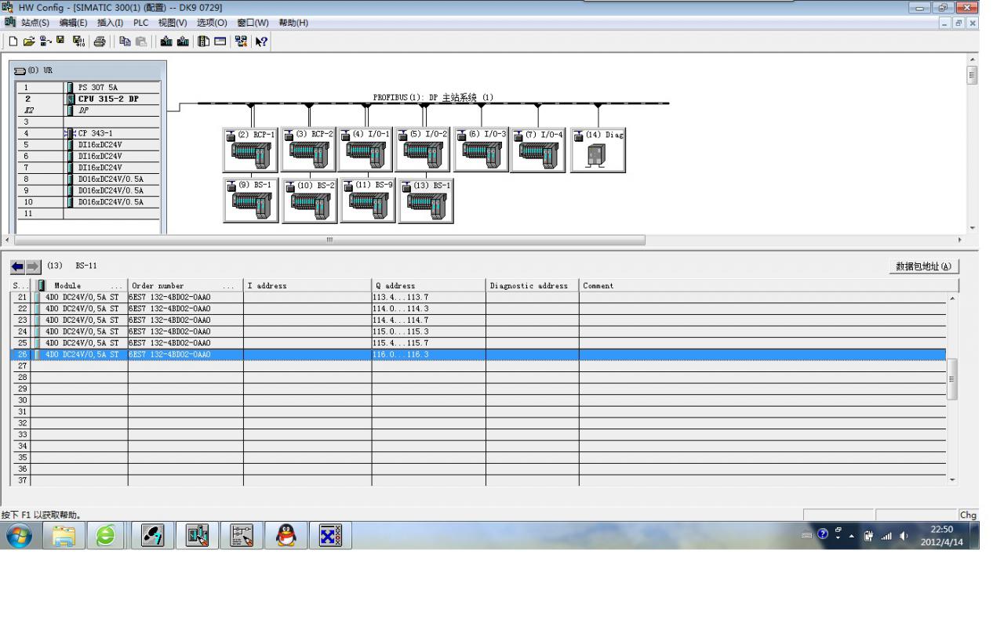Click the Print toolbar icon
Screen dimensions: 1004x644
[101, 41]
